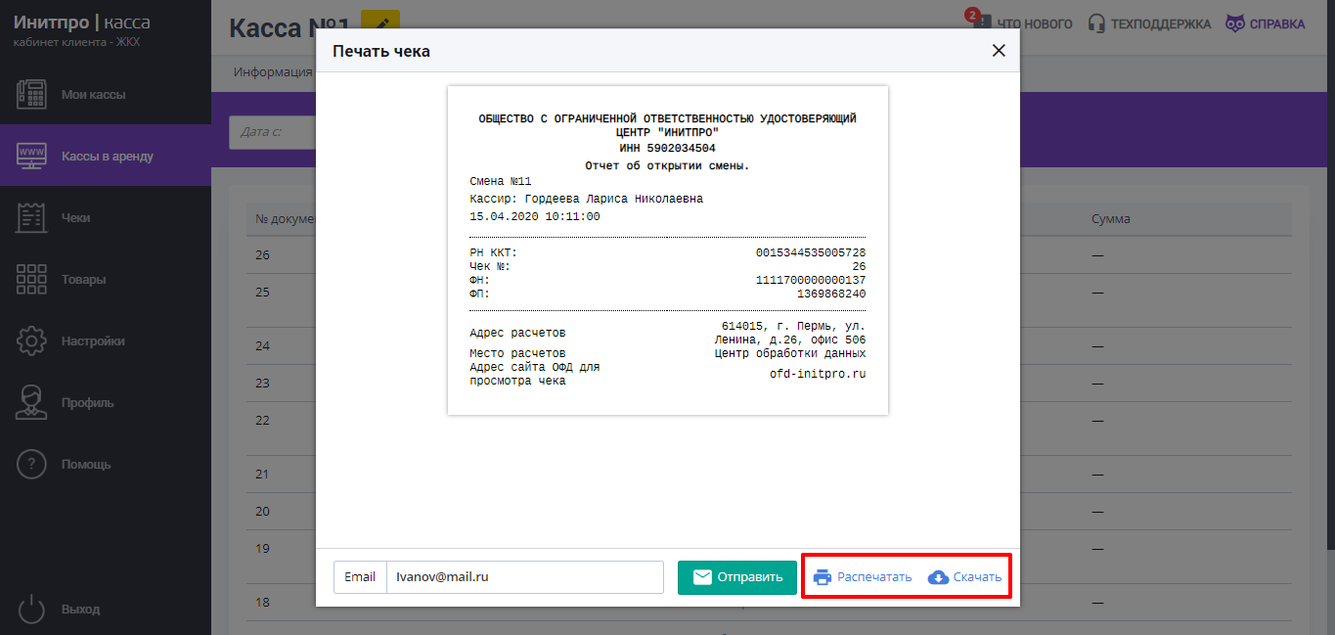Click the Касса №1 page title

tap(289, 27)
